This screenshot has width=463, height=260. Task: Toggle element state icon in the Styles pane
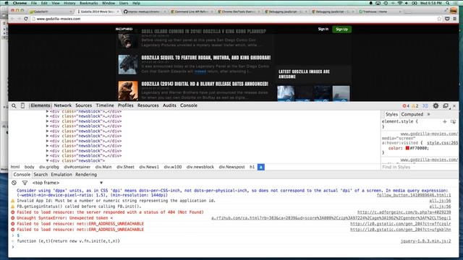(x=453, y=121)
